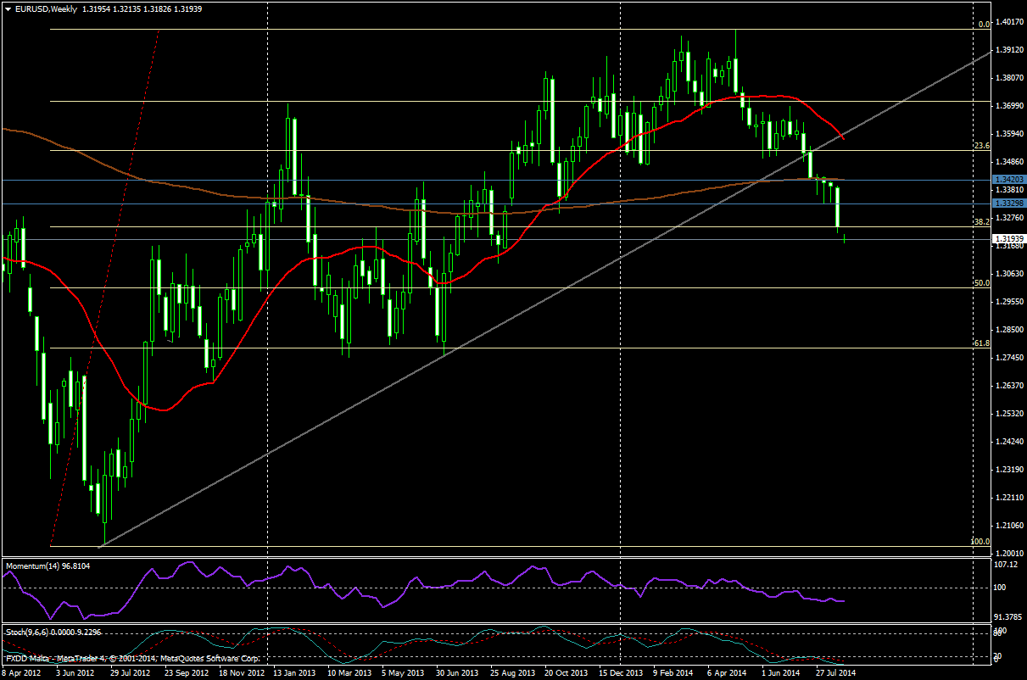Image resolution: width=1027 pixels, height=680 pixels.
Task: Select the 1.34203 horizontal line price tag
Action: pyautogui.click(x=1007, y=180)
